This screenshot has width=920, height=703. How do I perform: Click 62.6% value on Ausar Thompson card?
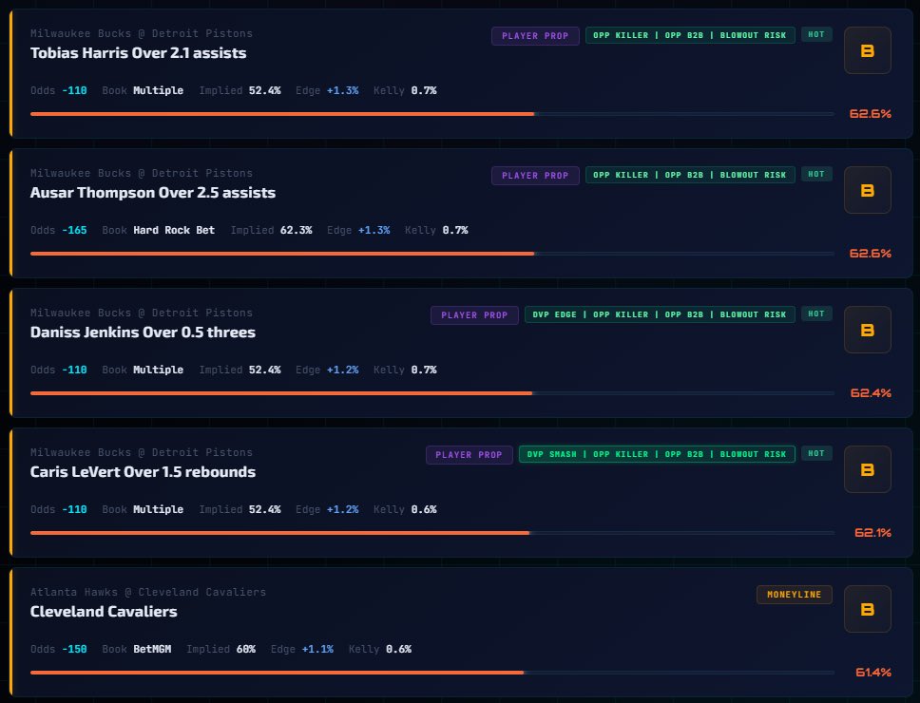pyautogui.click(x=871, y=254)
